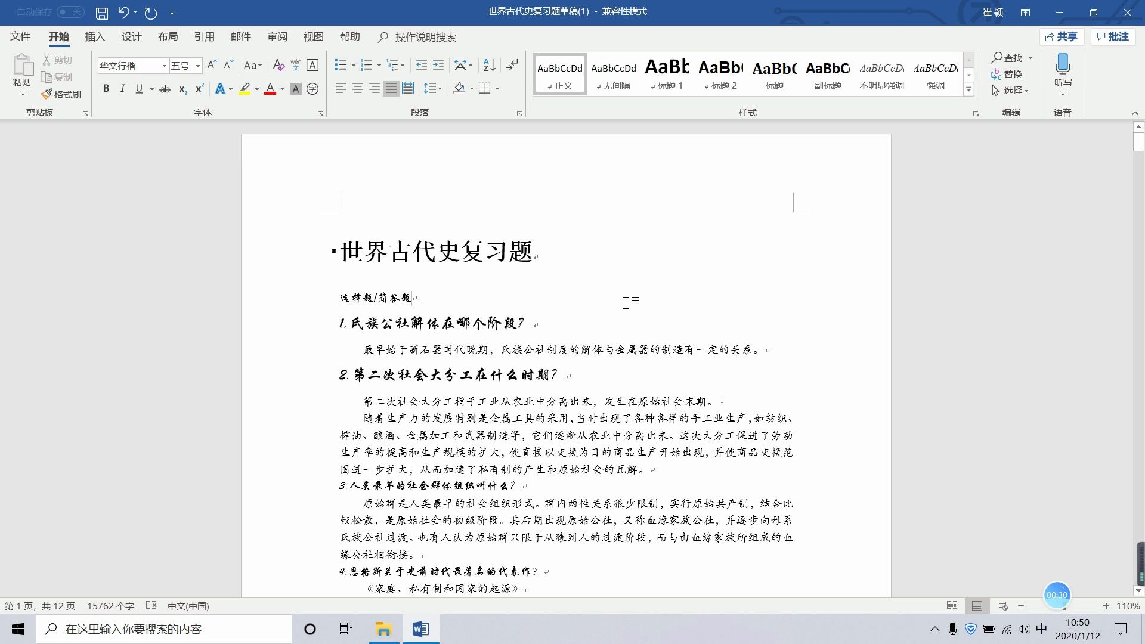The height and width of the screenshot is (644, 1145).
Task: Switch to the 插入 tab
Action: tap(95, 37)
